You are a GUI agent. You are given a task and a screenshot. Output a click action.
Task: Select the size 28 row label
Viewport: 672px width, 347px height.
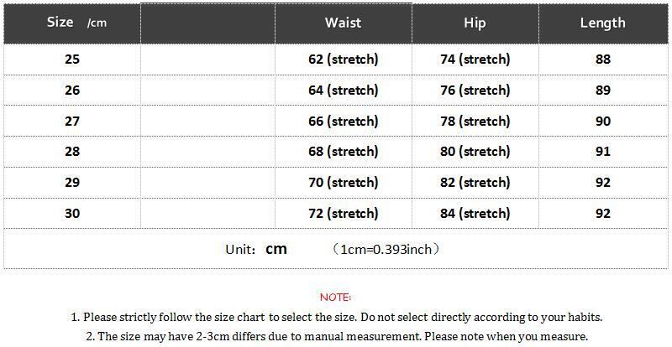pos(72,152)
